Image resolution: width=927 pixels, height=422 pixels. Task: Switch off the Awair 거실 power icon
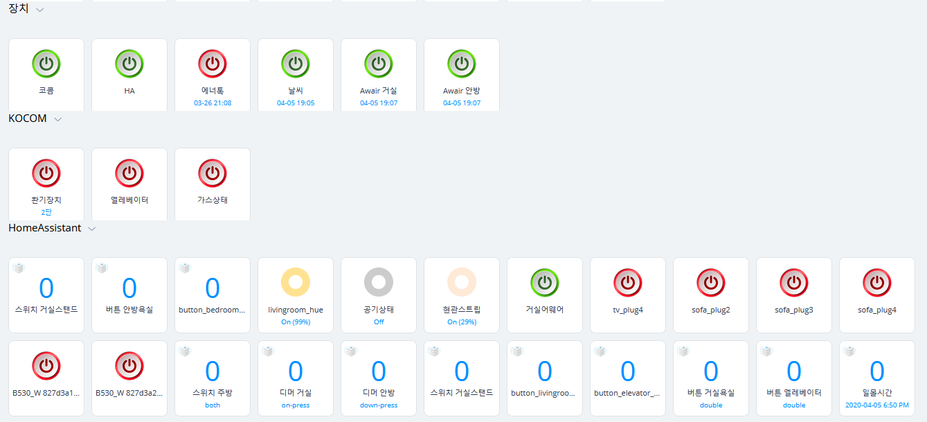coord(379,64)
